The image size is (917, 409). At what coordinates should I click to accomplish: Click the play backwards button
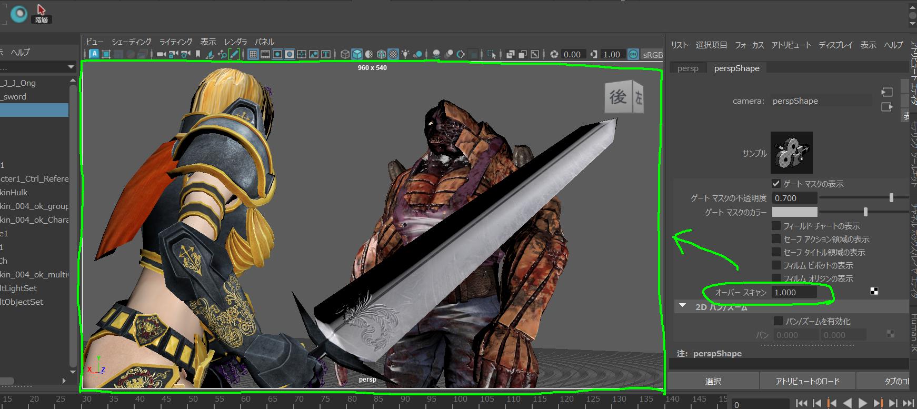[x=847, y=403]
